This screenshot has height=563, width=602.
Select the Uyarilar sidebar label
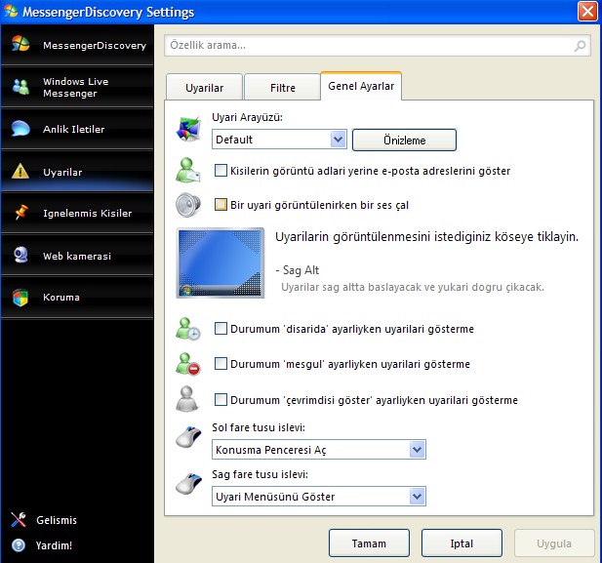click(62, 172)
